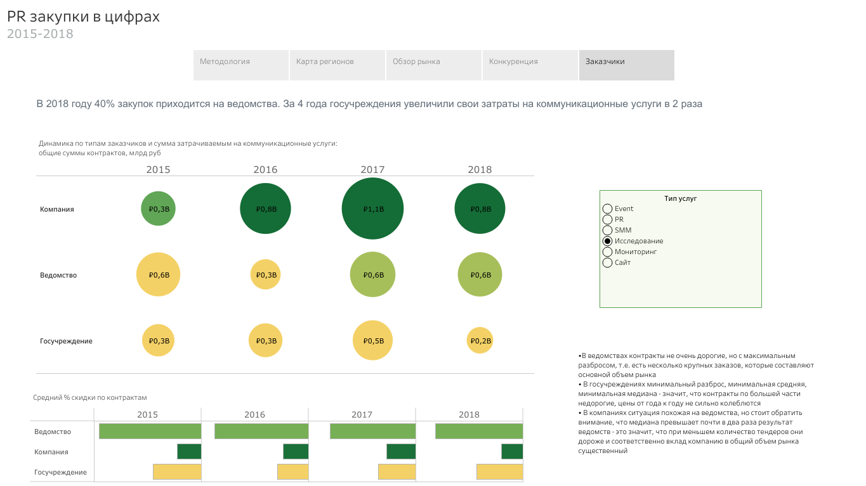Select the Ведомство 2018 bubble showing ₽0,6B
866x486 pixels.
tap(480, 274)
